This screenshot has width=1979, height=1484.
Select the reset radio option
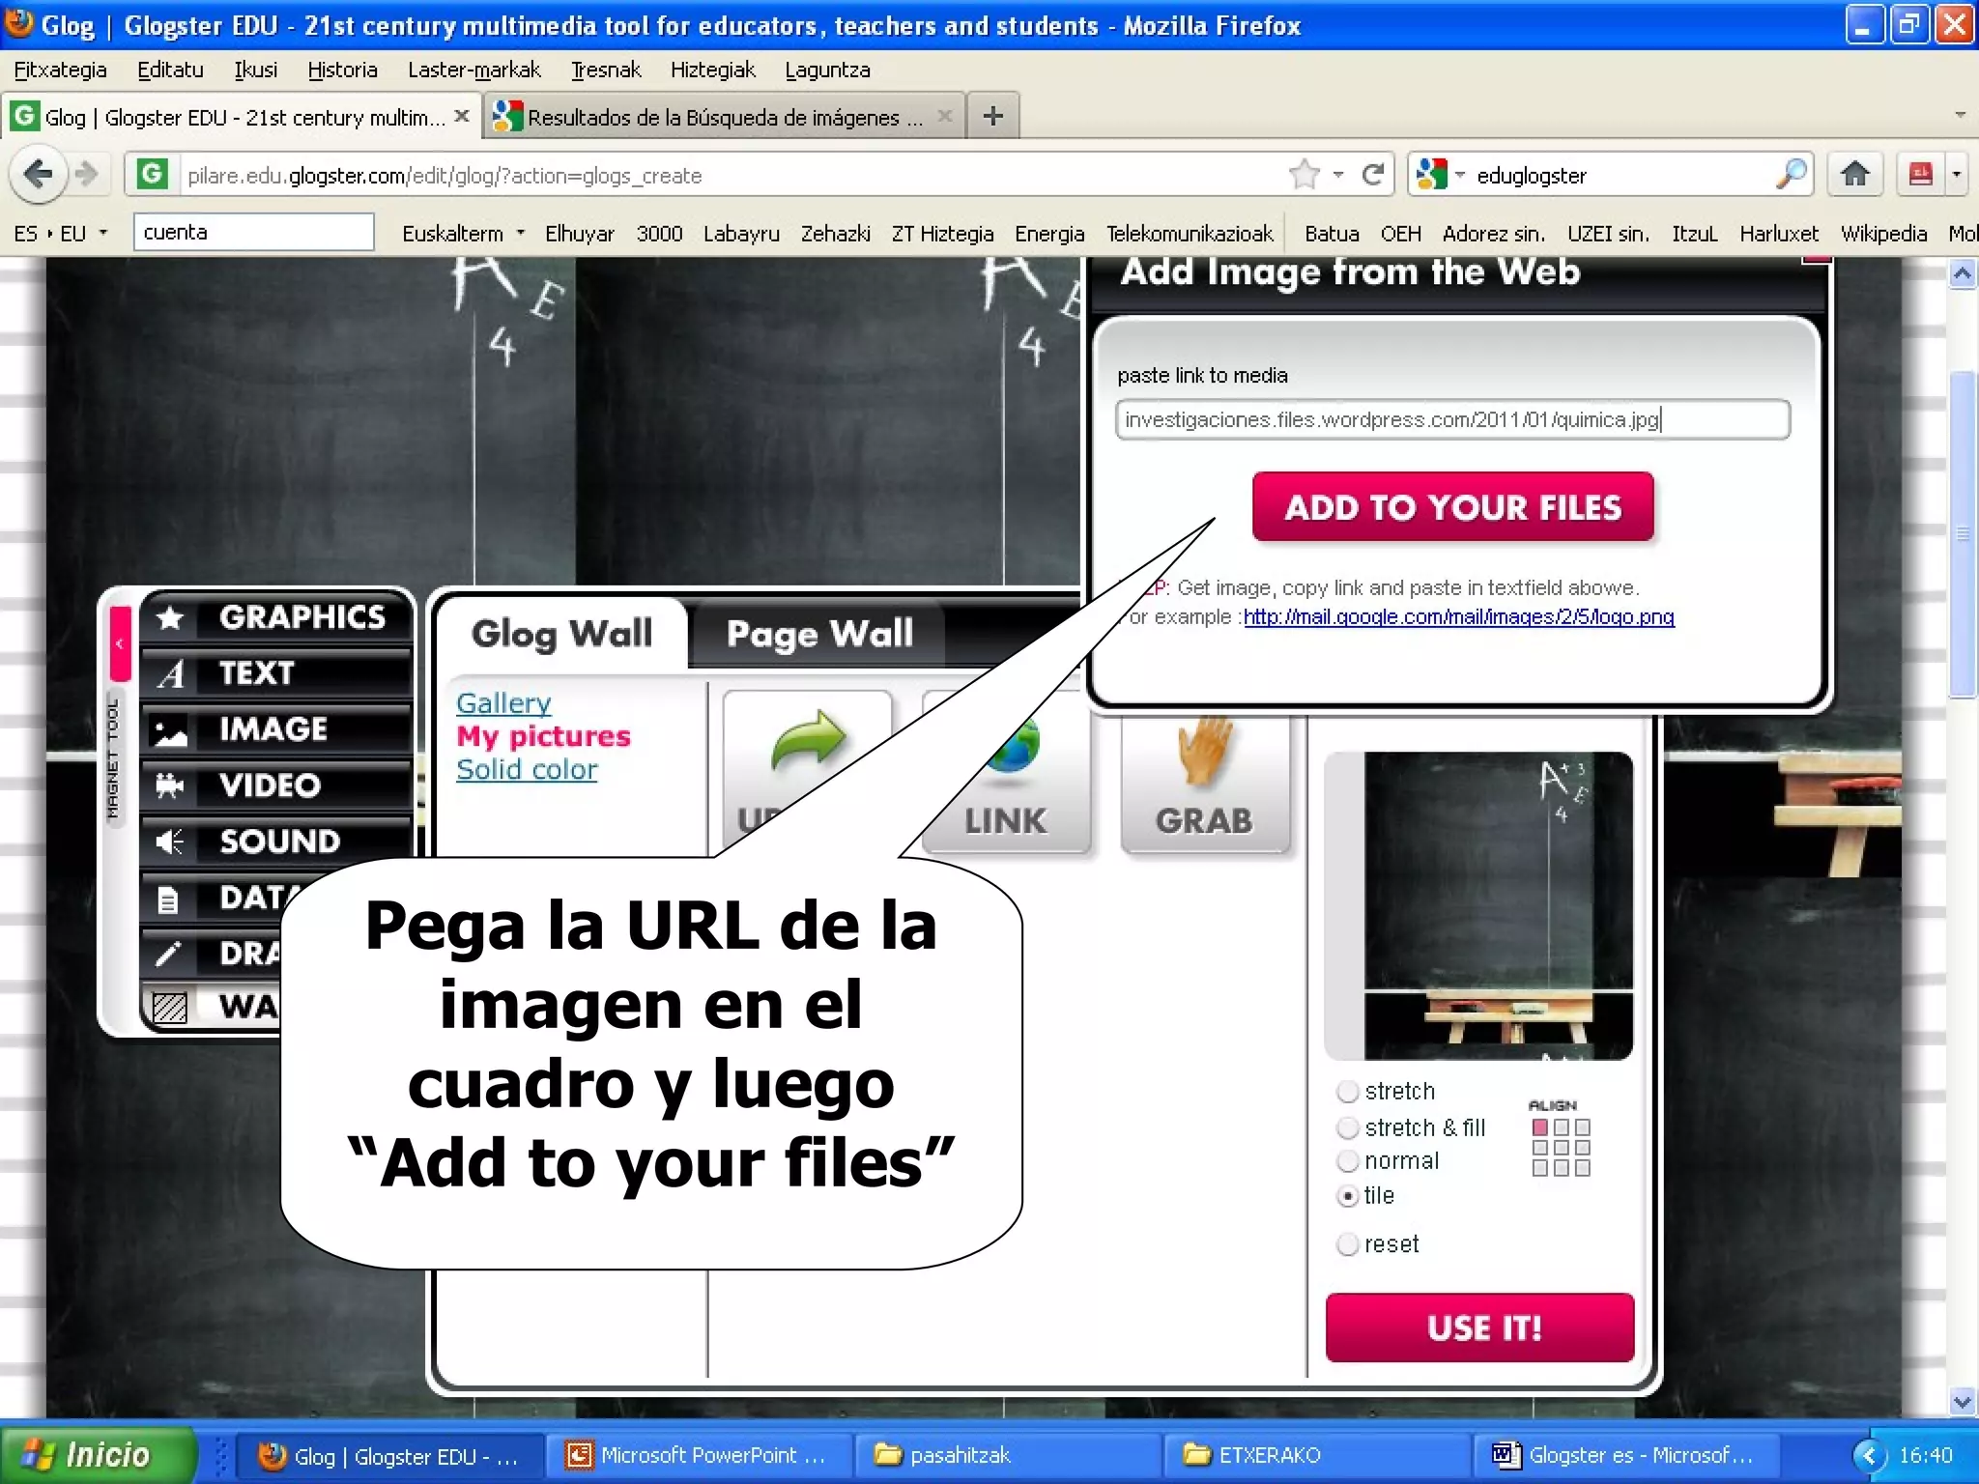[1347, 1244]
